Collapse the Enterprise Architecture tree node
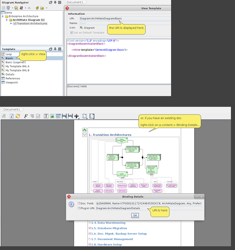 3,16
